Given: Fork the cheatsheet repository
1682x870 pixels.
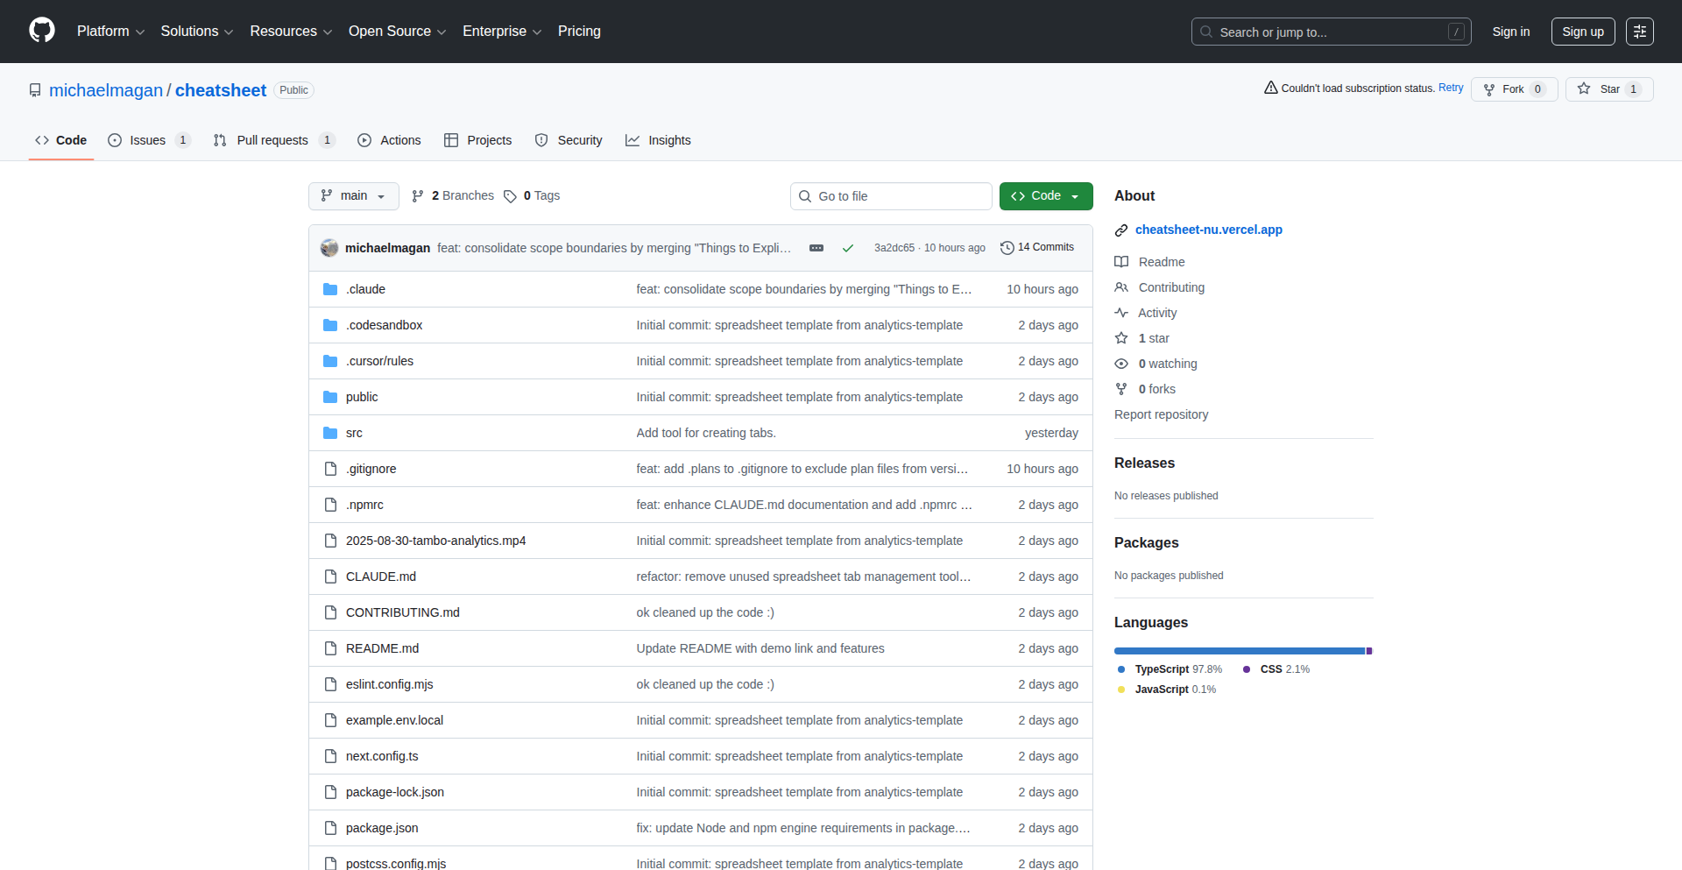Looking at the screenshot, I should tap(1513, 89).
